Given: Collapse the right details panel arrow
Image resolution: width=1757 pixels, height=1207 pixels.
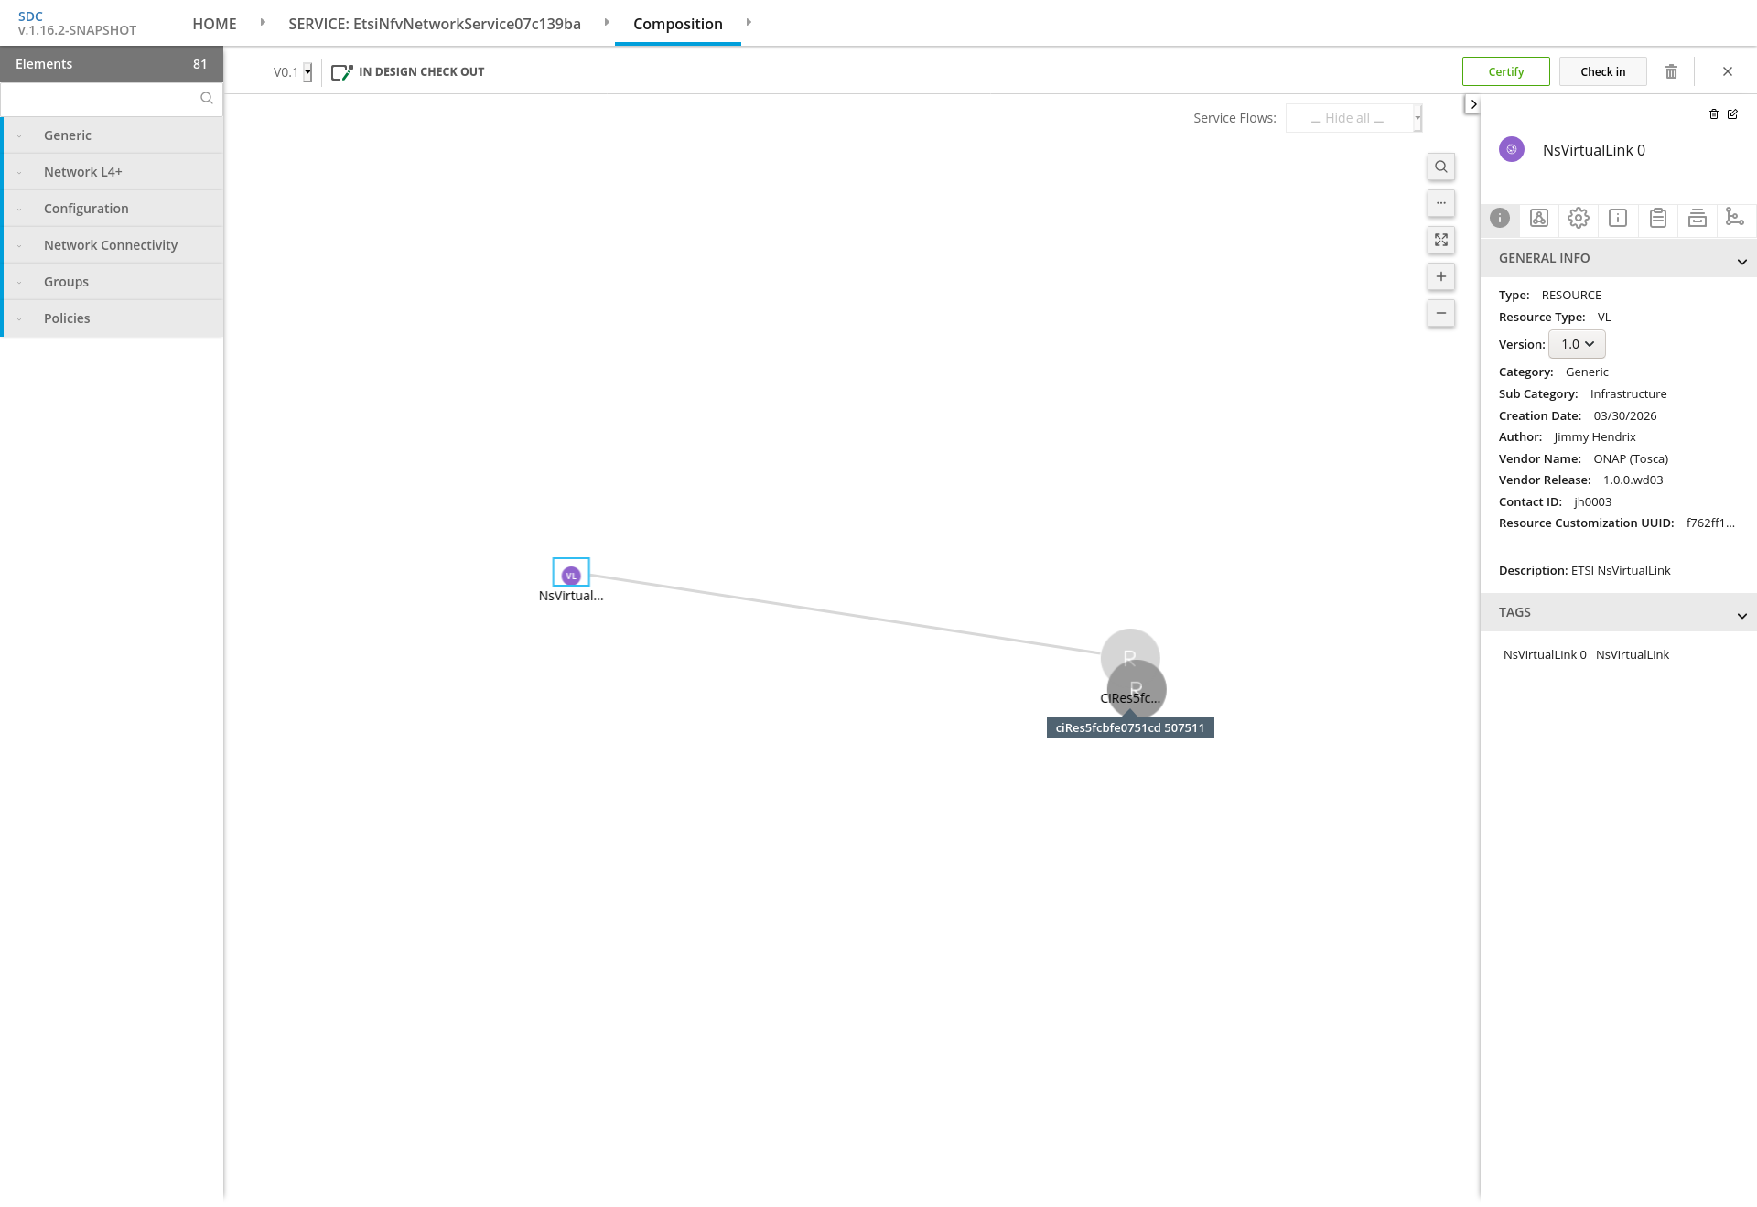Looking at the screenshot, I should click(1472, 104).
